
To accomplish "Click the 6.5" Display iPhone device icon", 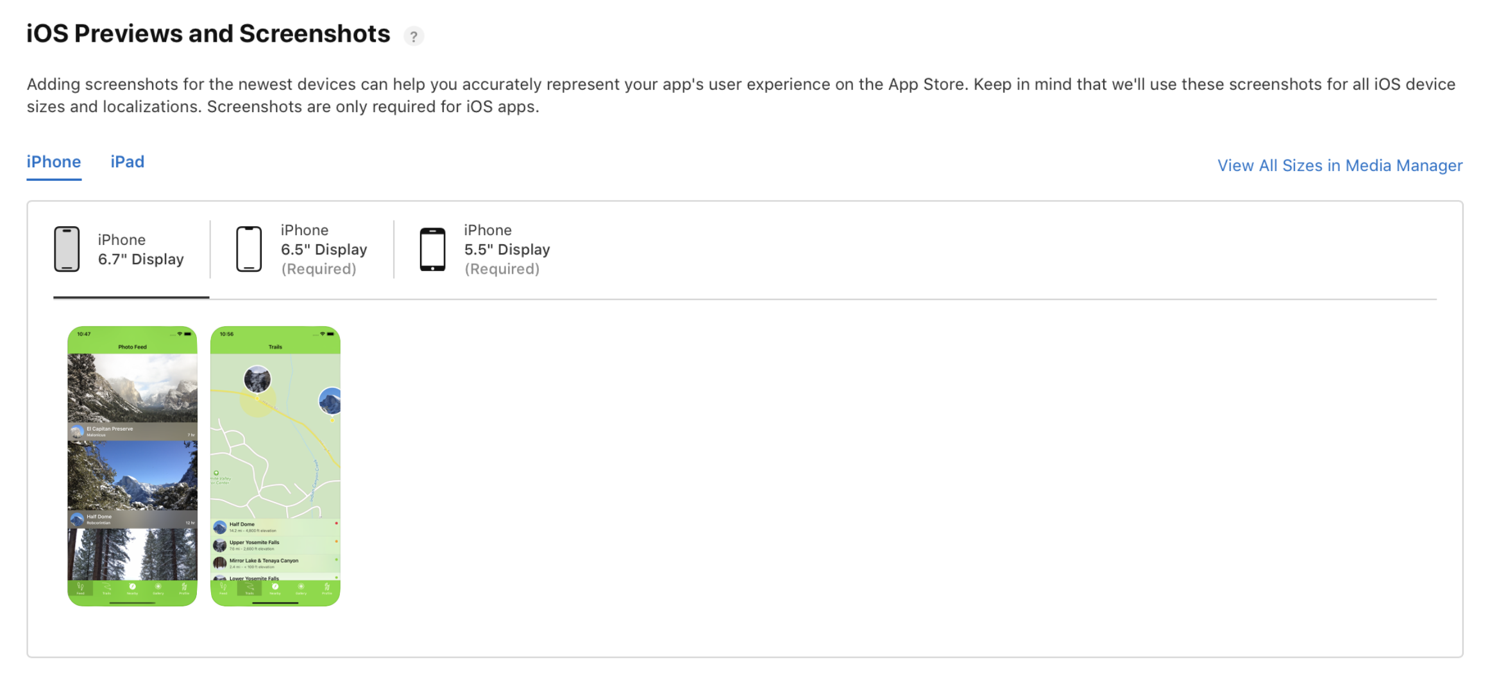I will tap(248, 249).
